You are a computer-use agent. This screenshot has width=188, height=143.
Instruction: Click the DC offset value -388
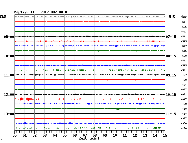pos(184,123)
